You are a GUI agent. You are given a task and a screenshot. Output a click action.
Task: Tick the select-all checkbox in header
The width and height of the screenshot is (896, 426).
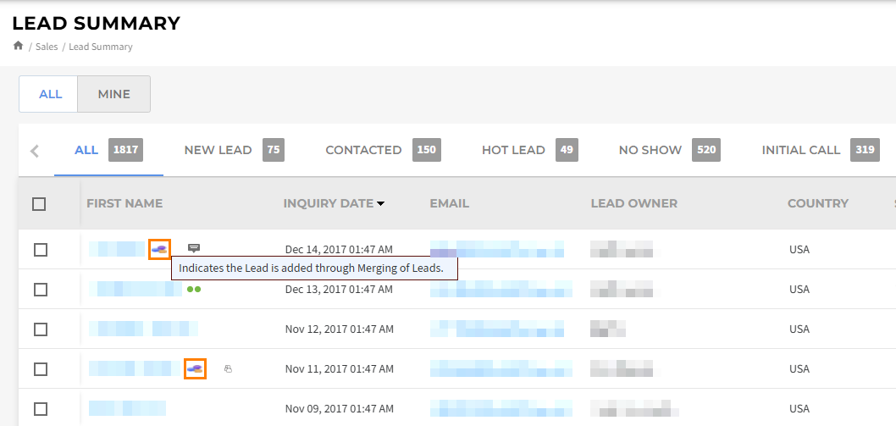click(39, 203)
